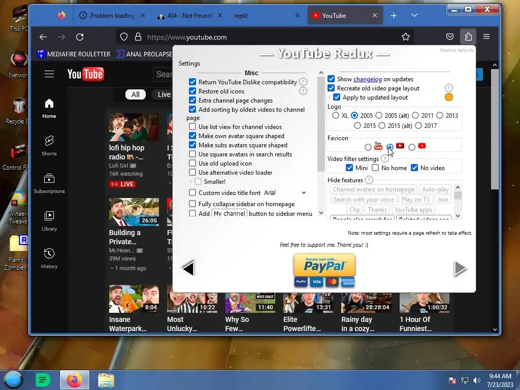
Task: Open the Extensions puzzle icon
Action: (x=468, y=37)
